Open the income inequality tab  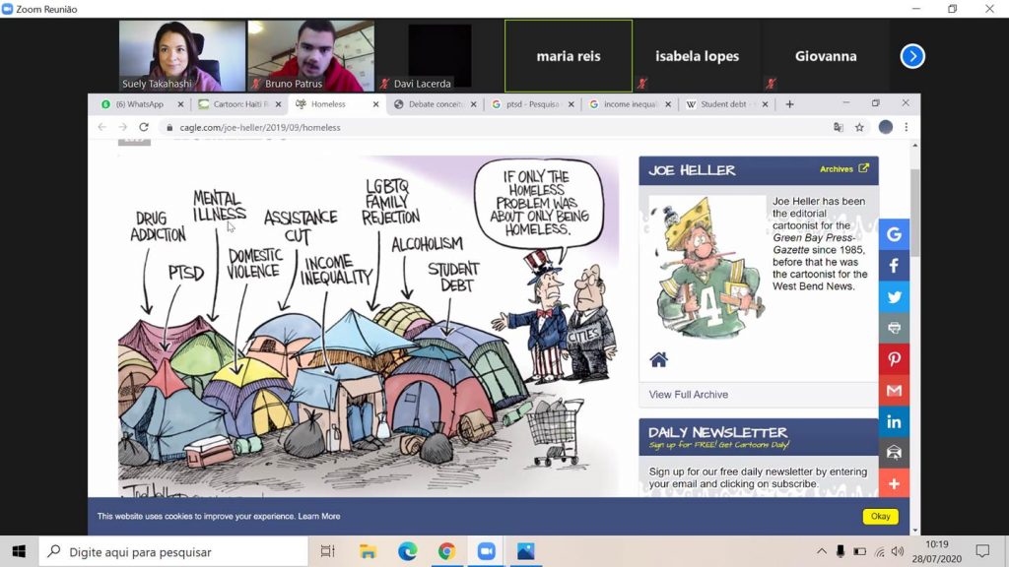pyautogui.click(x=629, y=104)
